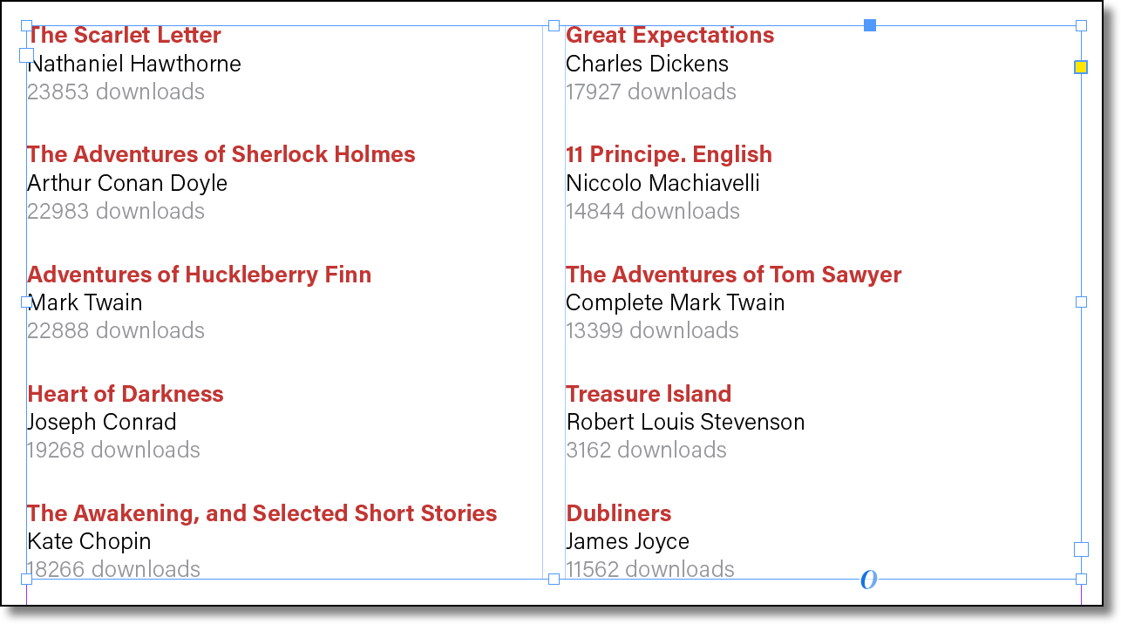Select the bottom-right frame corner handle
1121x624 pixels.
click(x=1081, y=579)
